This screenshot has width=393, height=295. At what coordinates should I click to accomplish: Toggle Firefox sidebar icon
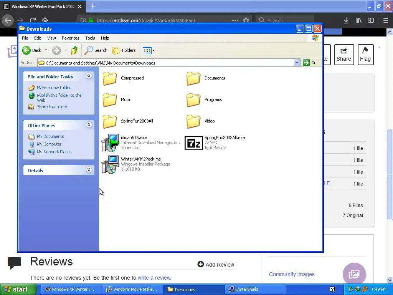pyautogui.click(x=371, y=20)
